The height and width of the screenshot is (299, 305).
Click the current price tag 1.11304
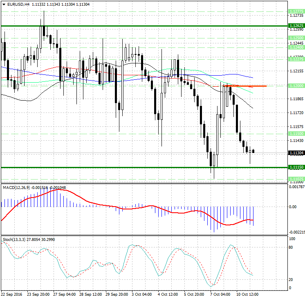[296, 153]
